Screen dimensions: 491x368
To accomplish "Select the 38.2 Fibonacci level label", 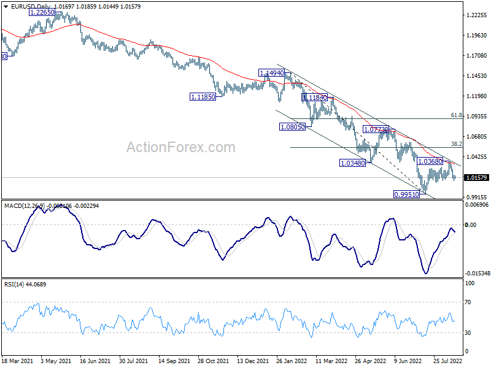I will (455, 144).
